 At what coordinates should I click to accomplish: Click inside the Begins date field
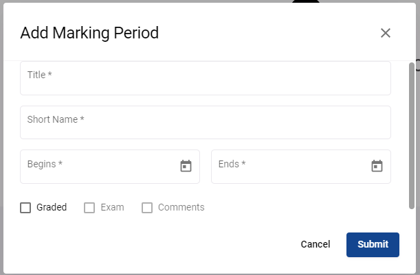(x=110, y=167)
